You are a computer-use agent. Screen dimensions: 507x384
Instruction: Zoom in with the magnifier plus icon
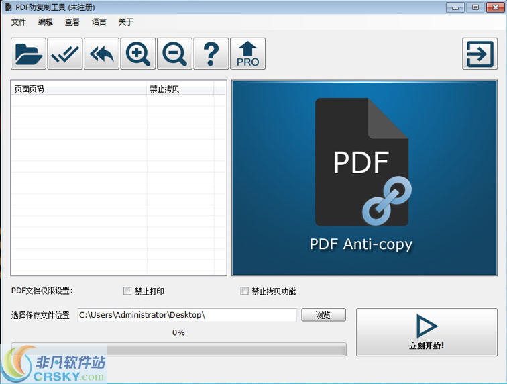tap(138, 54)
